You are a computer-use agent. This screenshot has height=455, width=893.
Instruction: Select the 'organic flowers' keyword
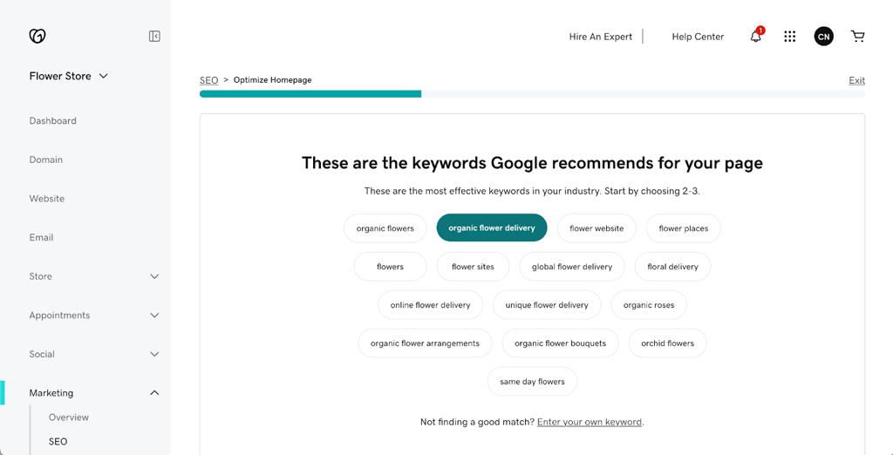(x=385, y=228)
